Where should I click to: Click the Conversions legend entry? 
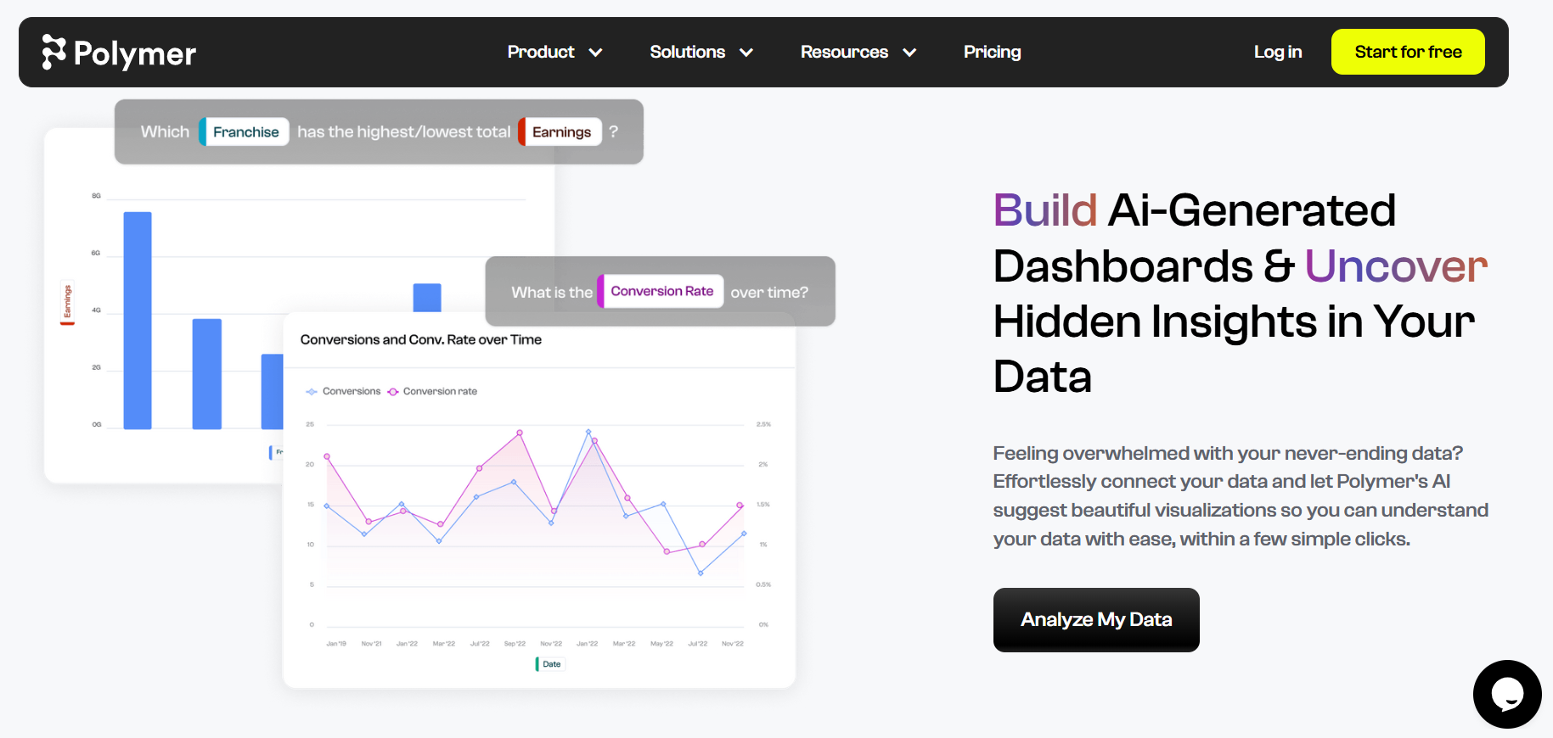tap(343, 391)
